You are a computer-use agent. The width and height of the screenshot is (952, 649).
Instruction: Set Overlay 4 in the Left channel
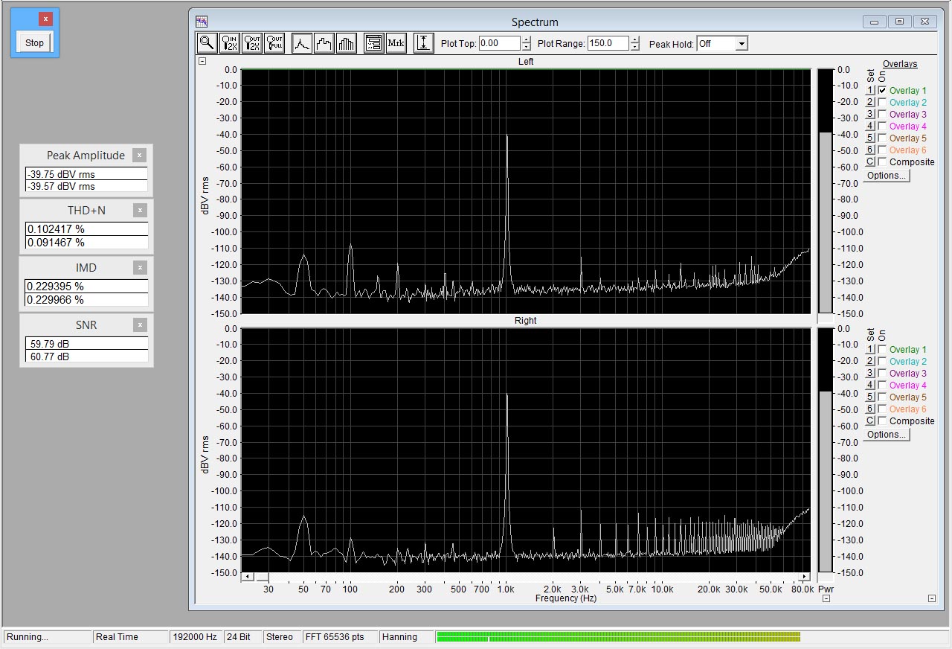click(x=870, y=126)
